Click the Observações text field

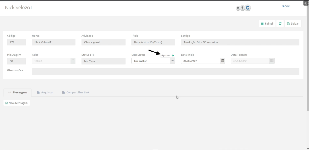point(165,72)
